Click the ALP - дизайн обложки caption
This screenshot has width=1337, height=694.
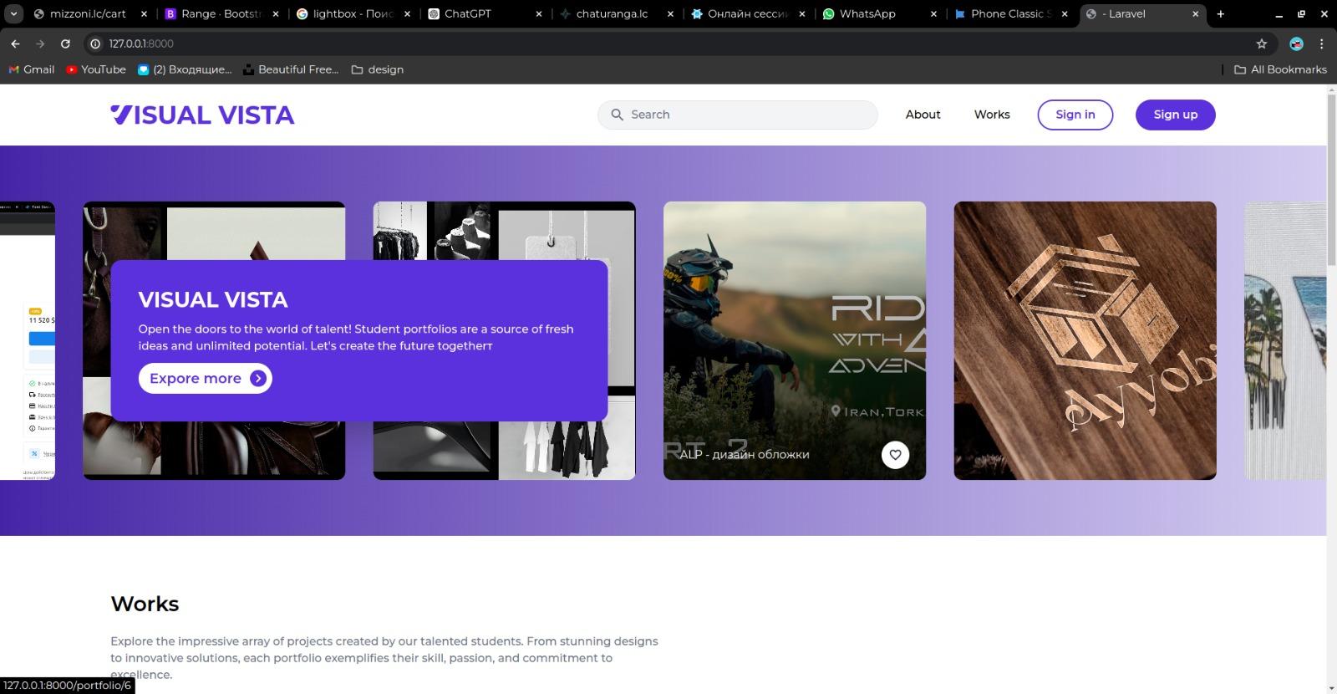point(745,455)
